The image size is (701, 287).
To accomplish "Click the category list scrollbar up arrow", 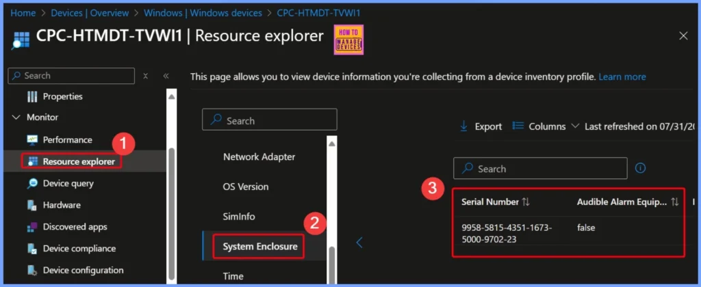I will click(332, 143).
